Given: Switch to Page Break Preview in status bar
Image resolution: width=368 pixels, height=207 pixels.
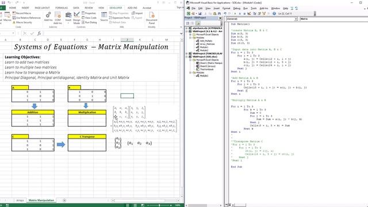Looking at the screenshot, I should click(143, 205).
